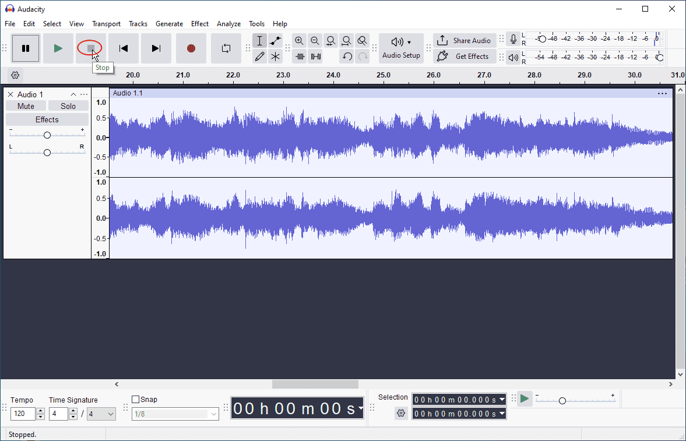
Task: Click the Trim audio outside selection icon
Action: [300, 57]
